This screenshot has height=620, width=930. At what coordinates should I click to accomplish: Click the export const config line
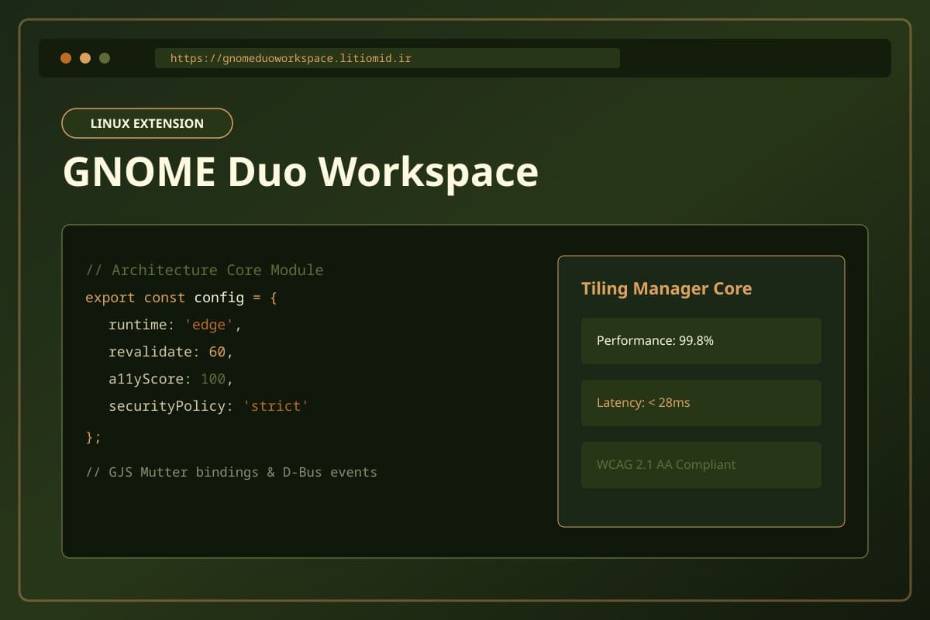click(x=181, y=298)
